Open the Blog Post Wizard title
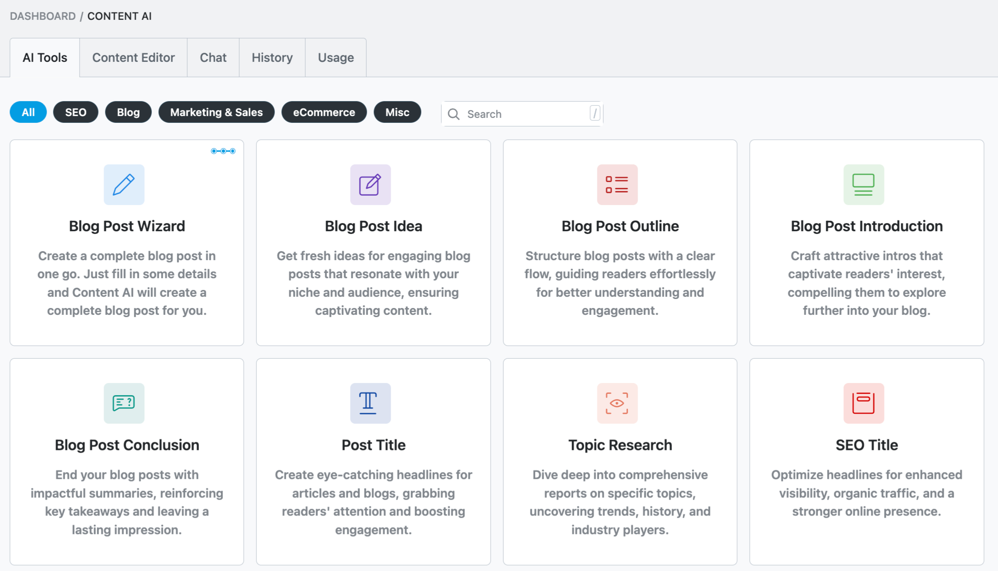The width and height of the screenshot is (998, 571). coord(127,226)
